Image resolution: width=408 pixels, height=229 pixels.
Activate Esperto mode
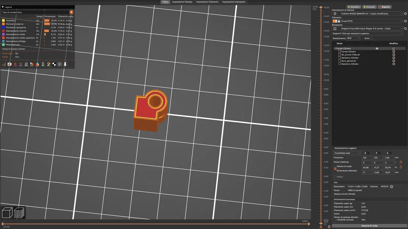(384, 7)
